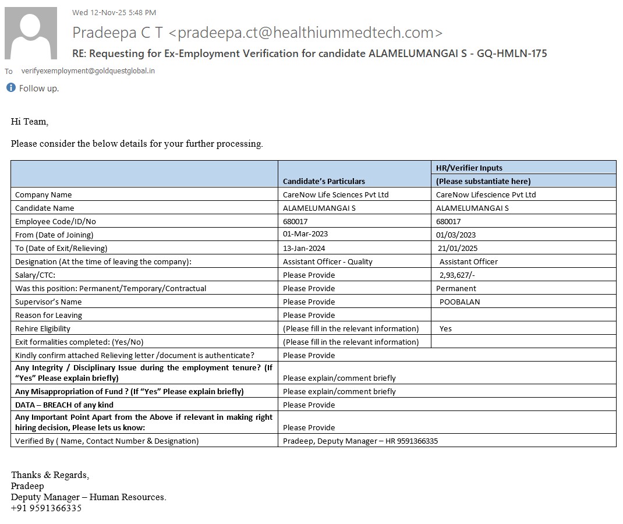
Task: Click 'Thanks & Regards,' closing text
Action: click(x=50, y=475)
